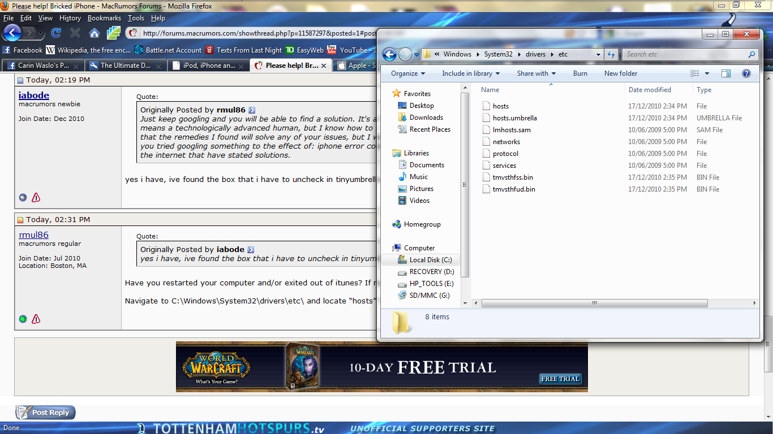This screenshot has width=773, height=434.
Task: Close the iPod, iPhone an... tab
Action: click(242, 66)
